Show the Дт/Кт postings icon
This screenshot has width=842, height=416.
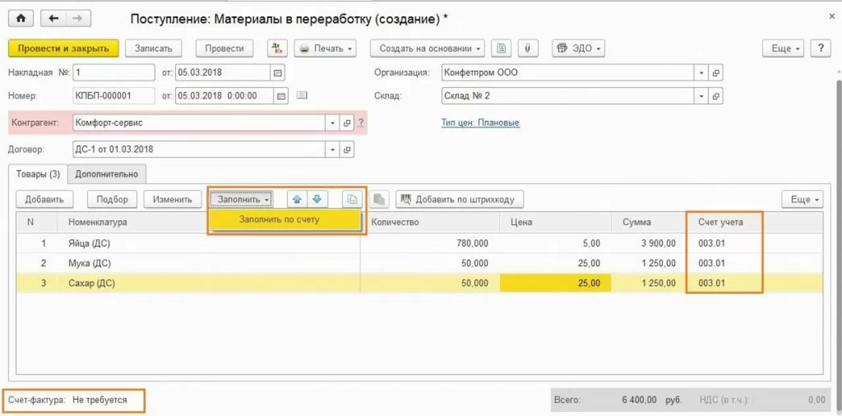[278, 49]
